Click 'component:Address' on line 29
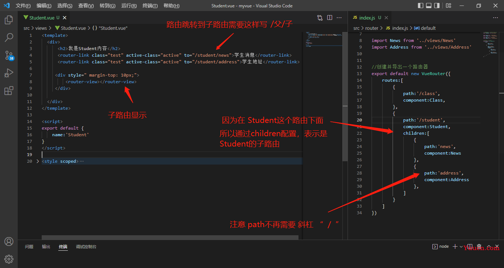 pyautogui.click(x=446, y=180)
